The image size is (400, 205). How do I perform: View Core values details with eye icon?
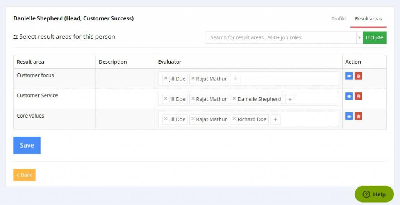coord(349,116)
